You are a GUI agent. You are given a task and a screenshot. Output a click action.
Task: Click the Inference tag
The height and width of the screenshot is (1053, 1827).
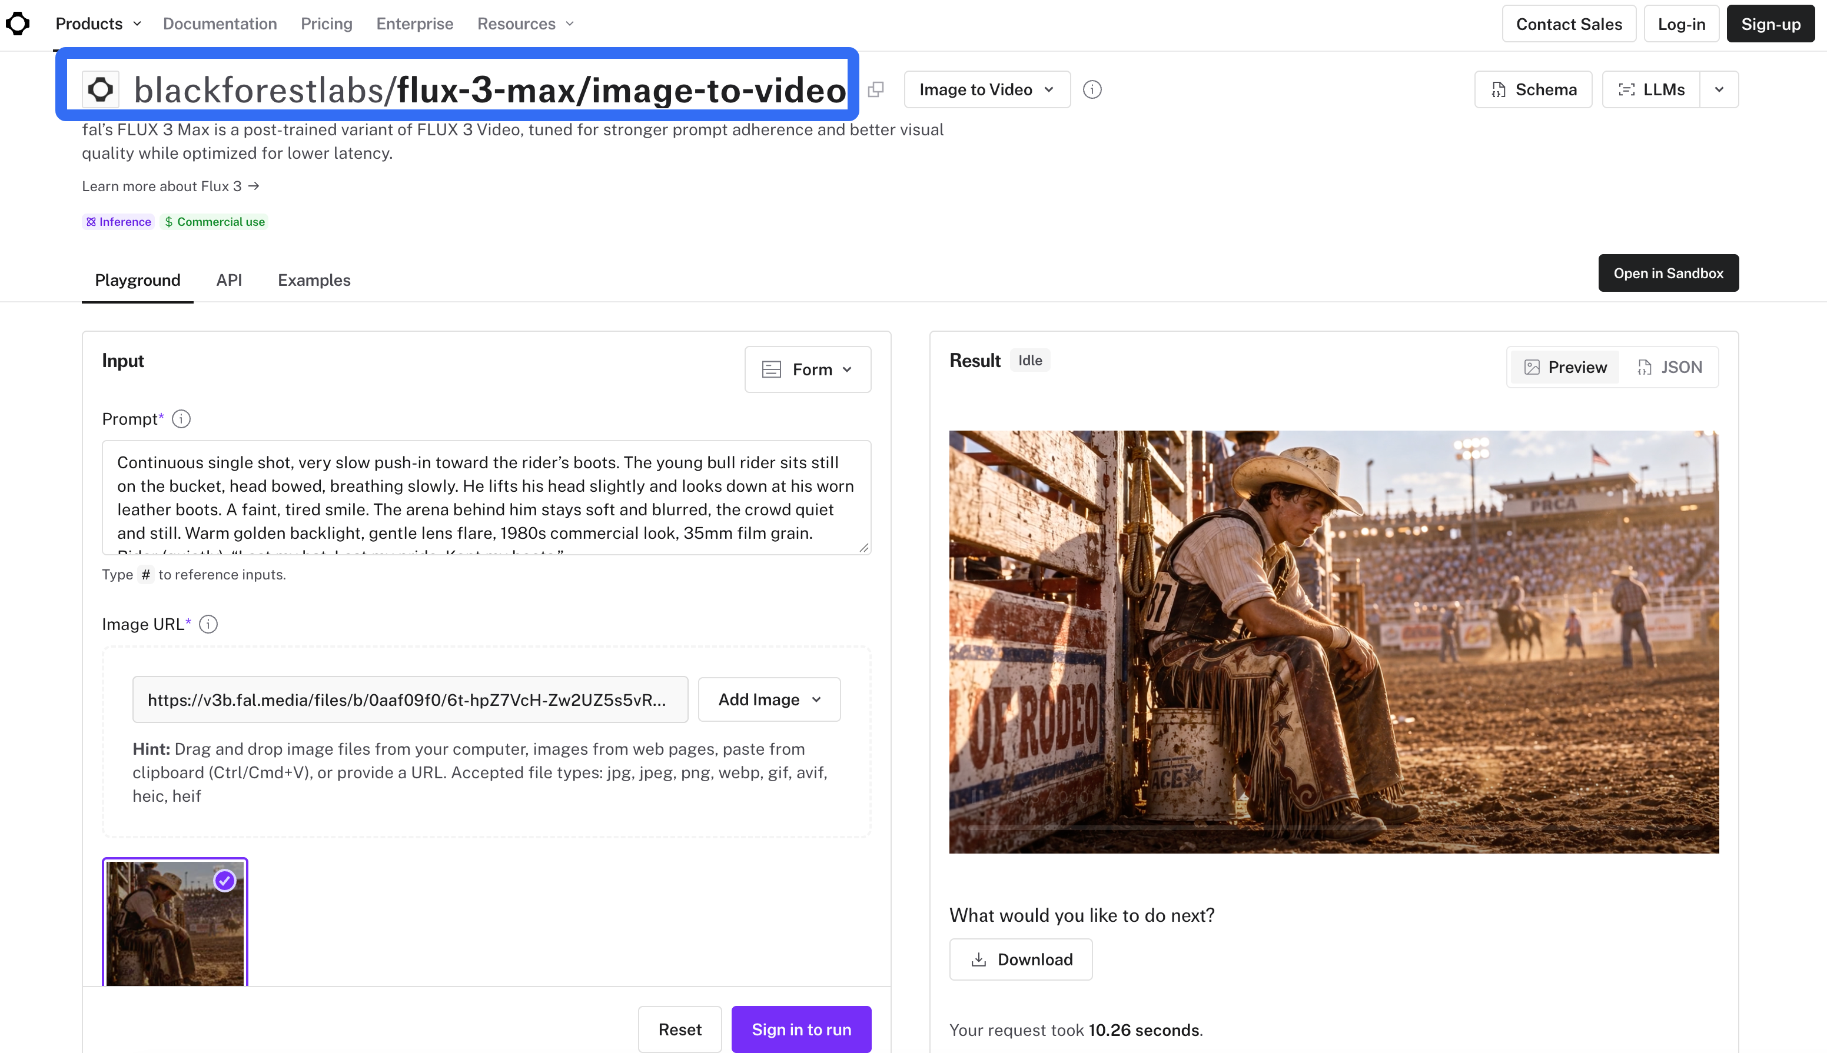pos(118,222)
